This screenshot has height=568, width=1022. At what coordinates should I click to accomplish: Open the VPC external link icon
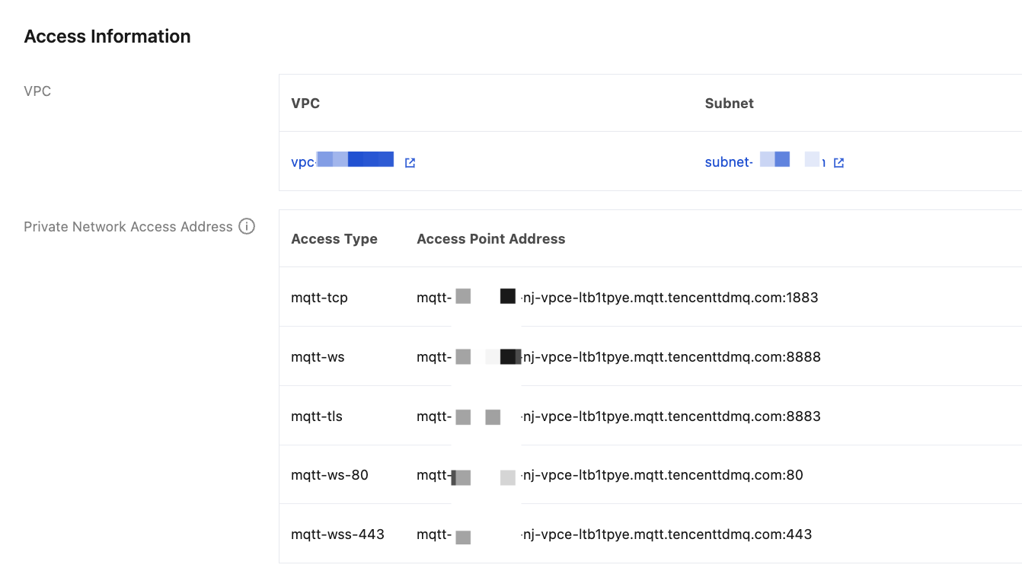410,162
